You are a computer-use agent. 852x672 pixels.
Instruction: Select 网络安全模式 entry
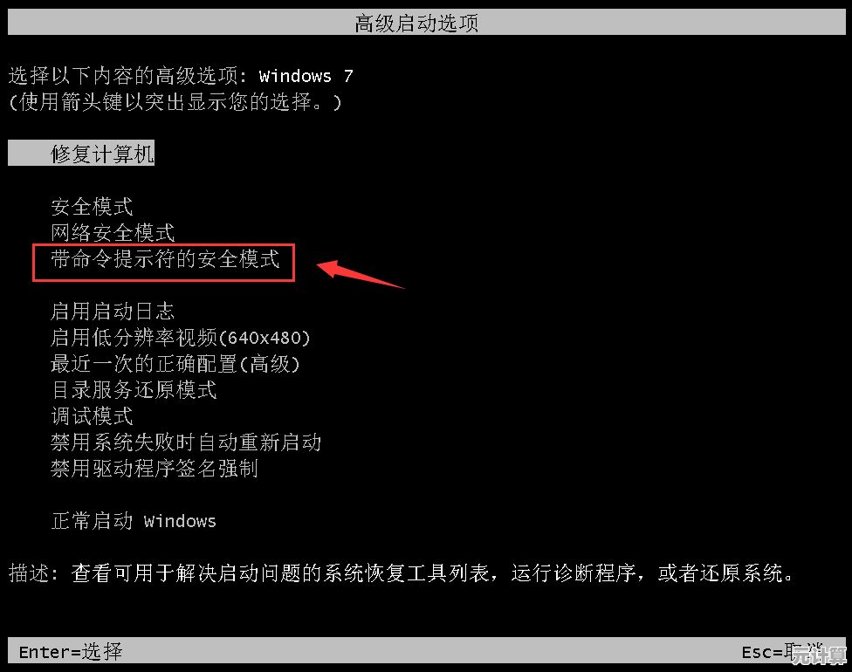click(x=113, y=232)
